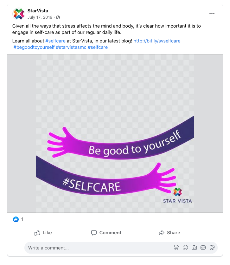Insert an avatar sticker in comment
Image resolution: width=230 pixels, height=265 pixels.
tap(176, 248)
